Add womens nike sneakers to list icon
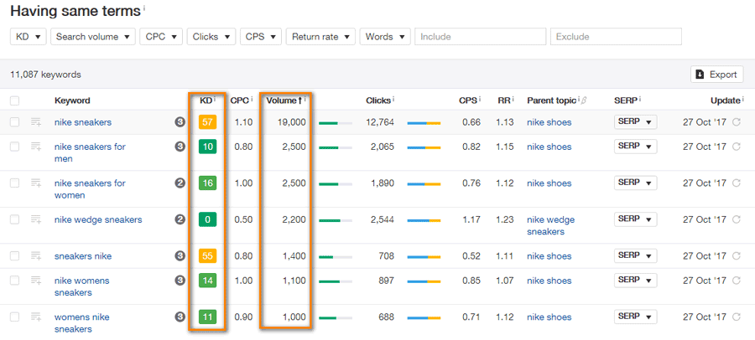The image size is (755, 340). [x=36, y=317]
